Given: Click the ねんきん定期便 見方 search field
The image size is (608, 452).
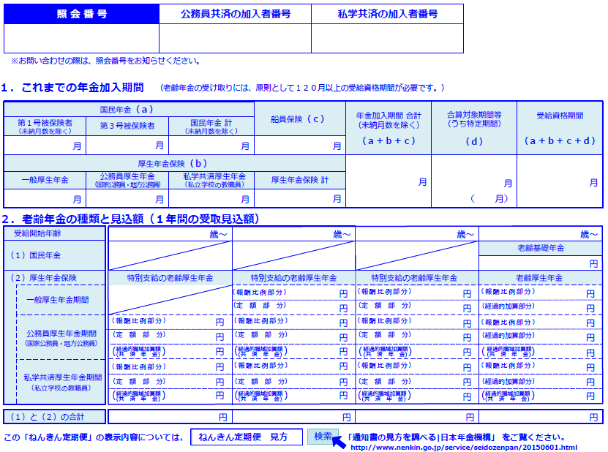Looking at the screenshot, I should click(x=247, y=437).
